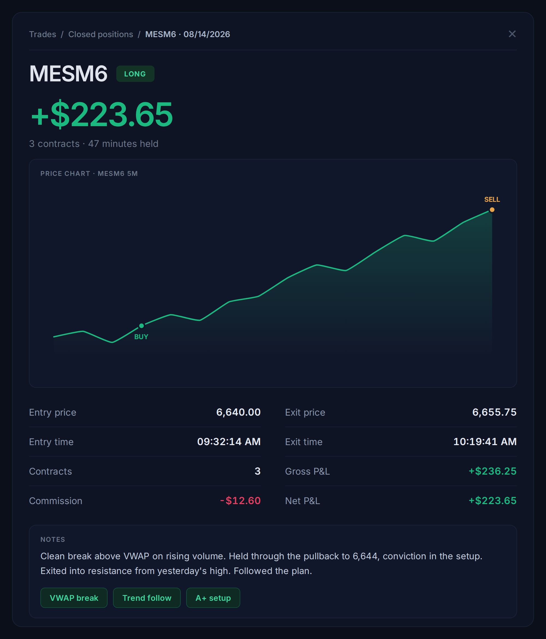Click exit time 10:19:41 AM
This screenshot has height=639, width=546.
(x=485, y=442)
